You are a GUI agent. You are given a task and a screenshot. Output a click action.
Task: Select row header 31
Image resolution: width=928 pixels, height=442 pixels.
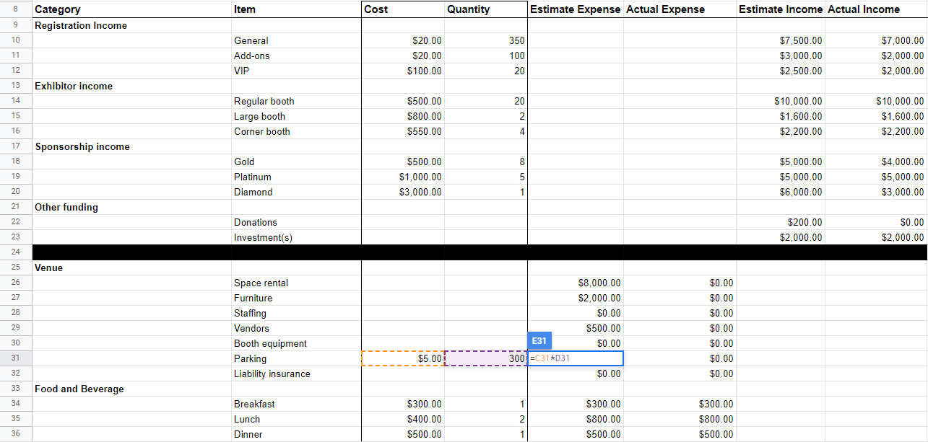tap(15, 358)
